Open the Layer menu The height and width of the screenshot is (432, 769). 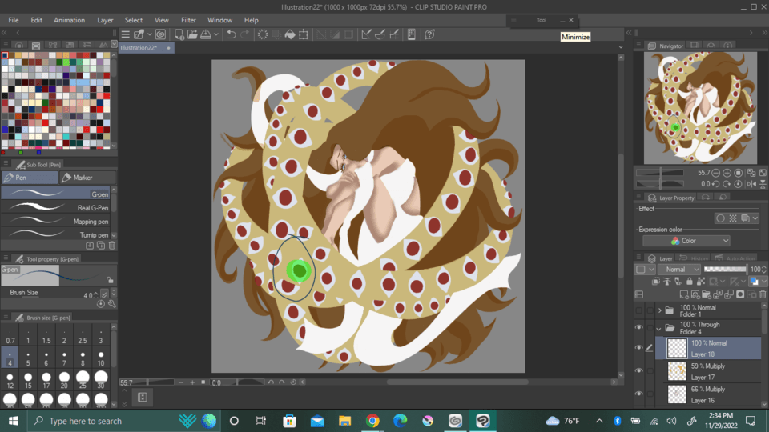[x=105, y=20]
